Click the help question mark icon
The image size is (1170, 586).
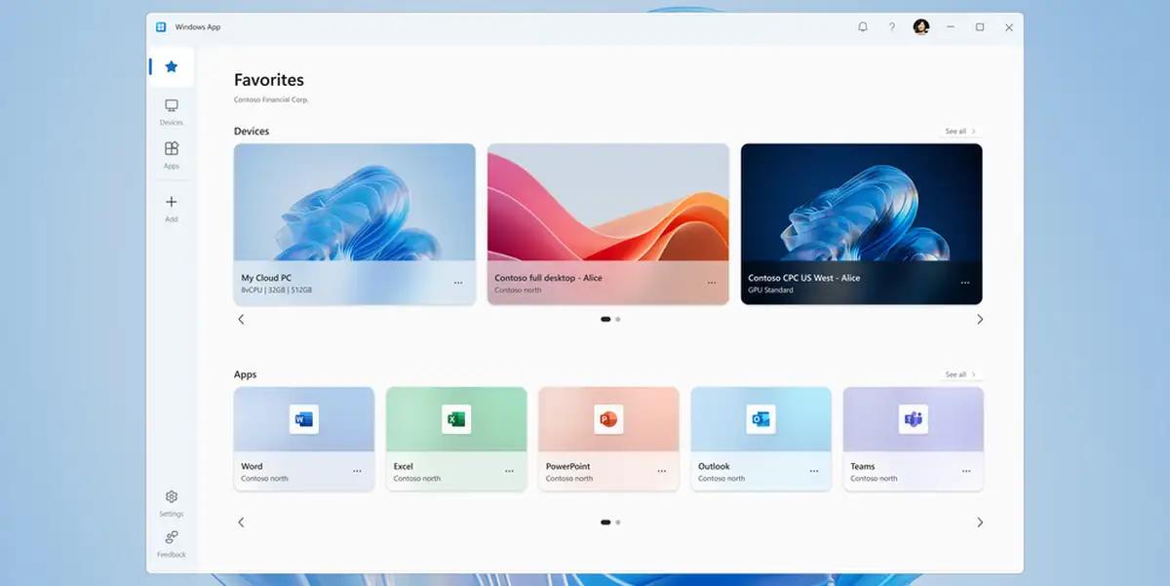click(x=891, y=27)
